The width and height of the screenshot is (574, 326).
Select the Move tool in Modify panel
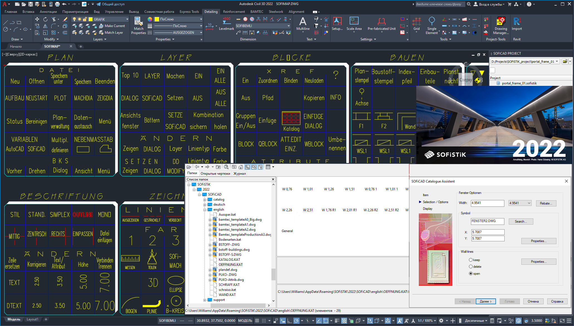point(37,19)
